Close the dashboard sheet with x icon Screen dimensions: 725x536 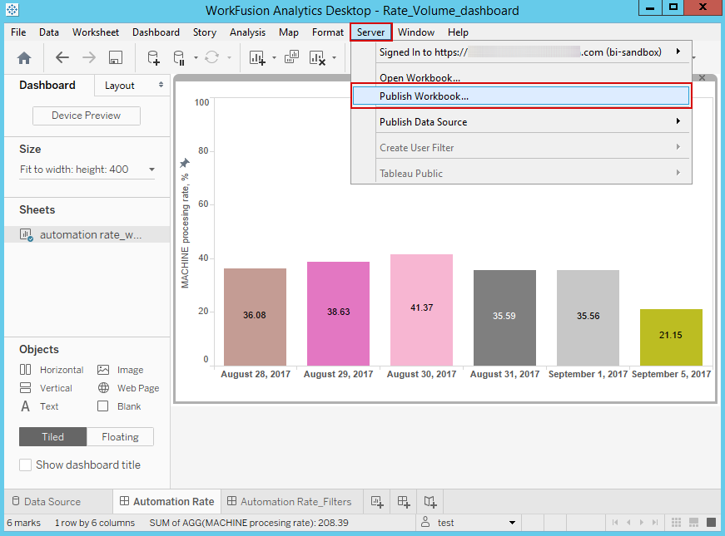(x=702, y=77)
